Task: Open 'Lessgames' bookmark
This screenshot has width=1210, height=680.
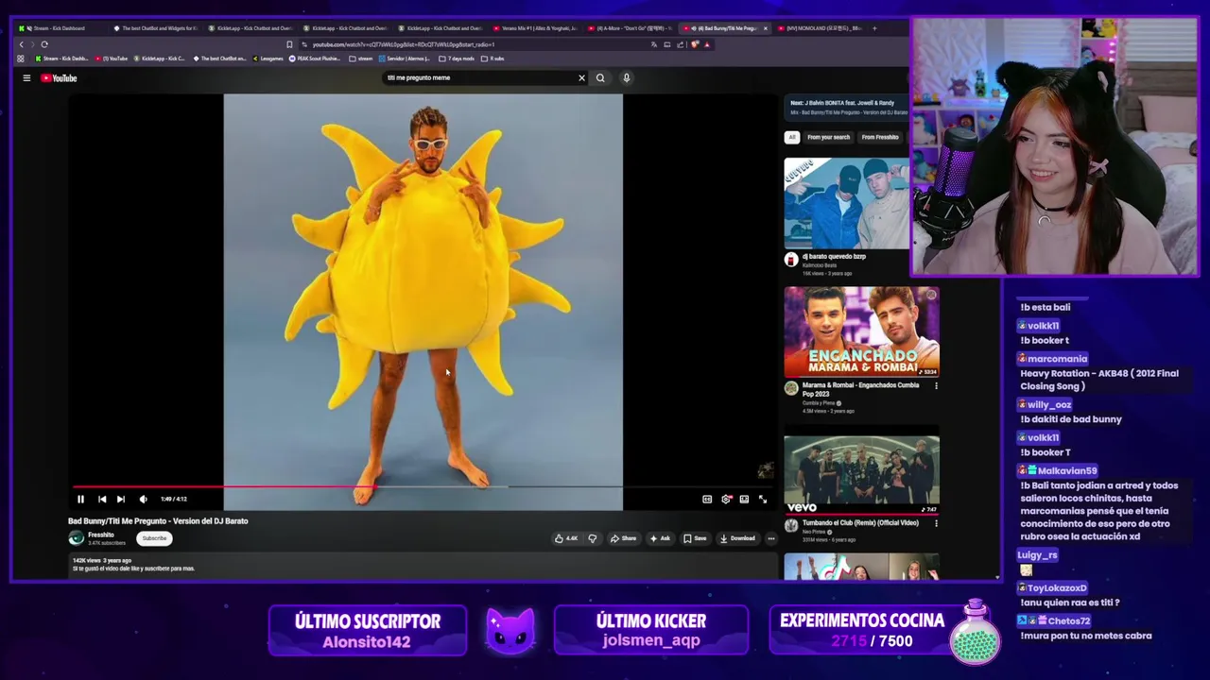Action: [268, 59]
